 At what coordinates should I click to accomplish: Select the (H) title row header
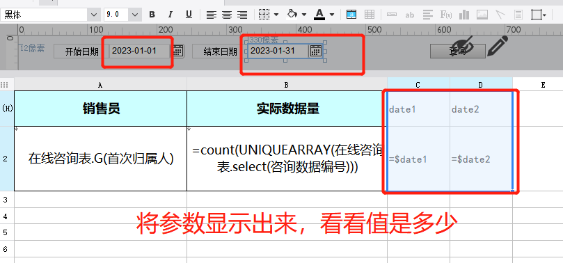point(7,109)
